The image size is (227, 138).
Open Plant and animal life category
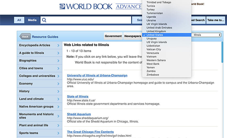[39, 125]
